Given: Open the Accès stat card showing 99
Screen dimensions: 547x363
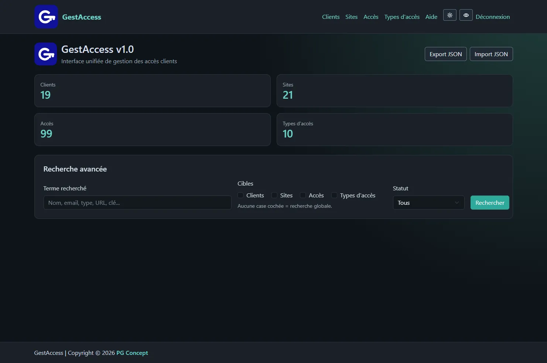Looking at the screenshot, I should [x=153, y=130].
